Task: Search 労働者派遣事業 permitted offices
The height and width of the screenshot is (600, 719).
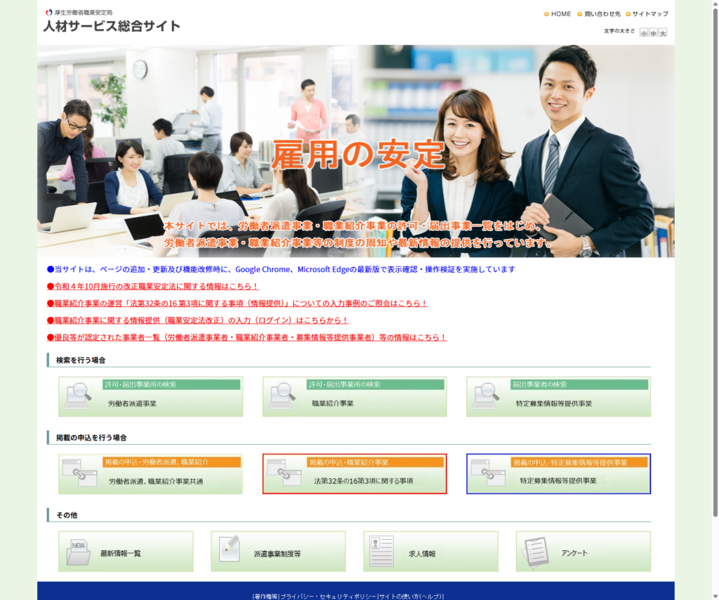Action: pyautogui.click(x=150, y=397)
